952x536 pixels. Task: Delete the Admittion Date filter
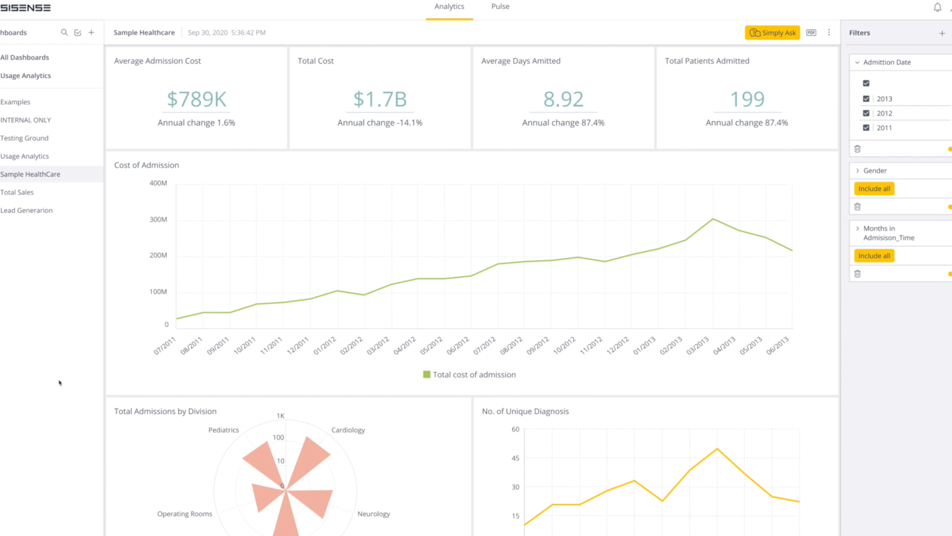pyautogui.click(x=857, y=149)
